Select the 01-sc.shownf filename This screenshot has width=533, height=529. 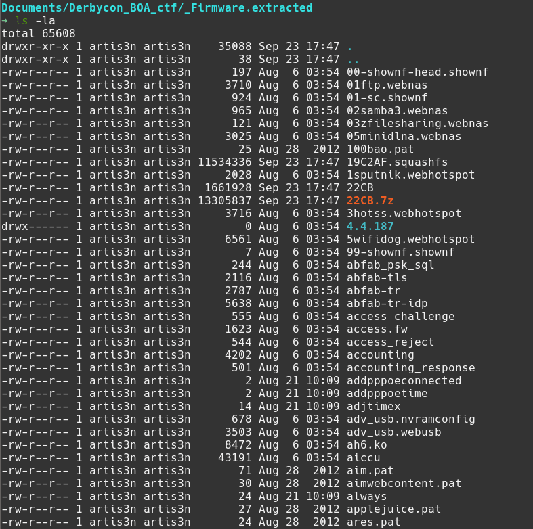[387, 98]
